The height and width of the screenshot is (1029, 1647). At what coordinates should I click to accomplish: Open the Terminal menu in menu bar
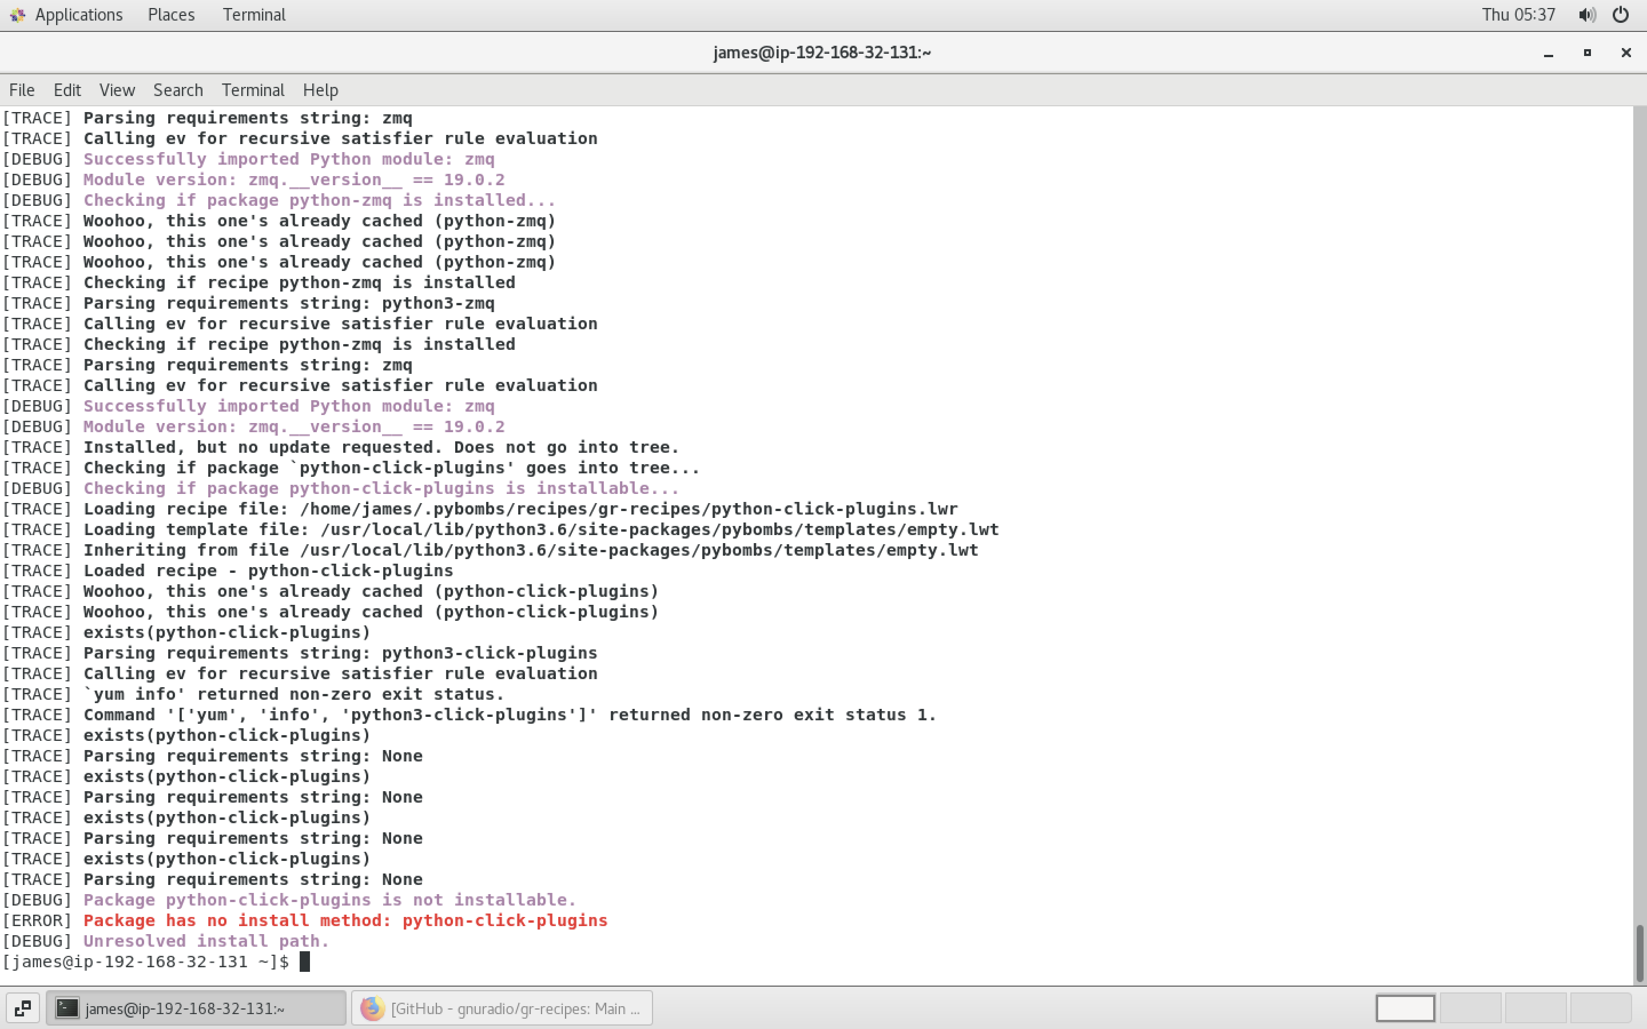253,90
